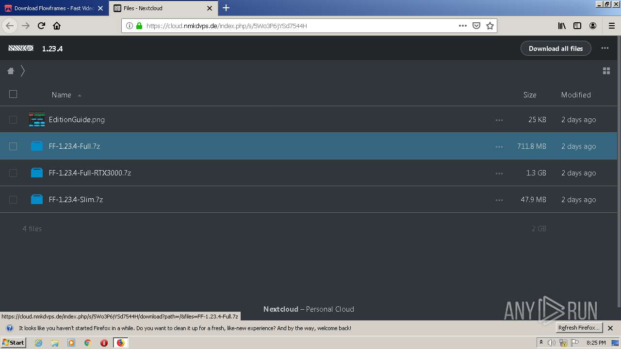Click the EditionGuide.png thumbnail
The width and height of the screenshot is (621, 349).
[37, 119]
